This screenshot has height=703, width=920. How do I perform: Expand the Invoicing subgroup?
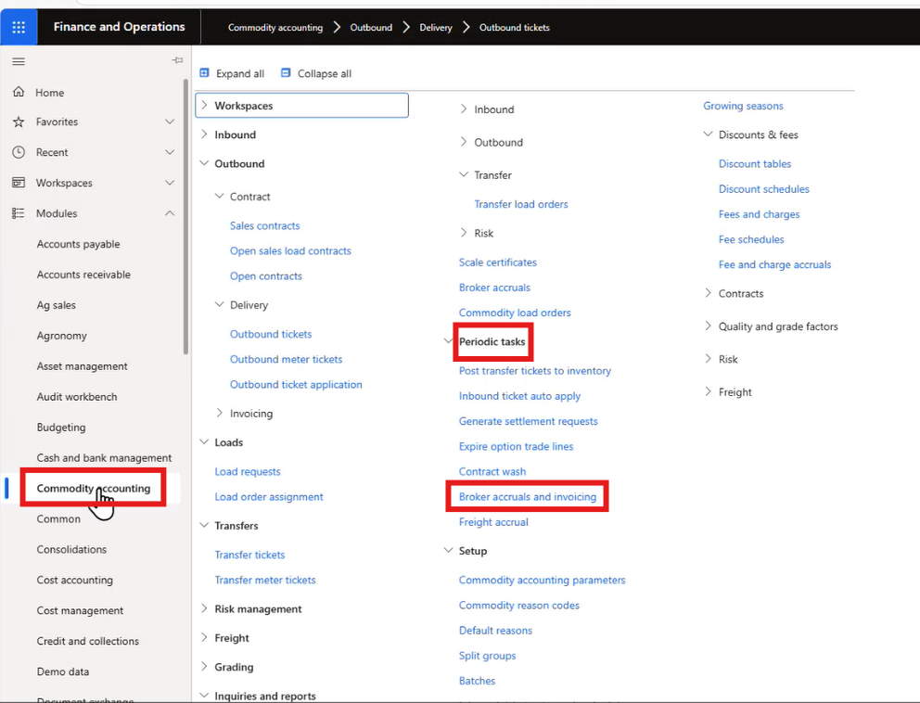[220, 413]
